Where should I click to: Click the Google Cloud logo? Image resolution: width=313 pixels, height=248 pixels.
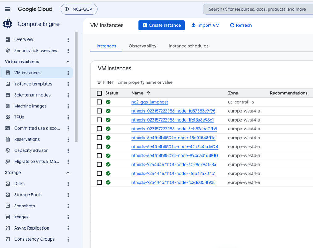[35, 9]
